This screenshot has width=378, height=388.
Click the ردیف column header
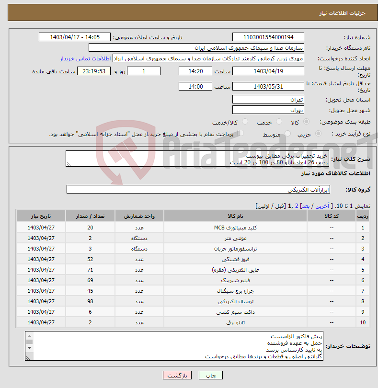pos(363,216)
